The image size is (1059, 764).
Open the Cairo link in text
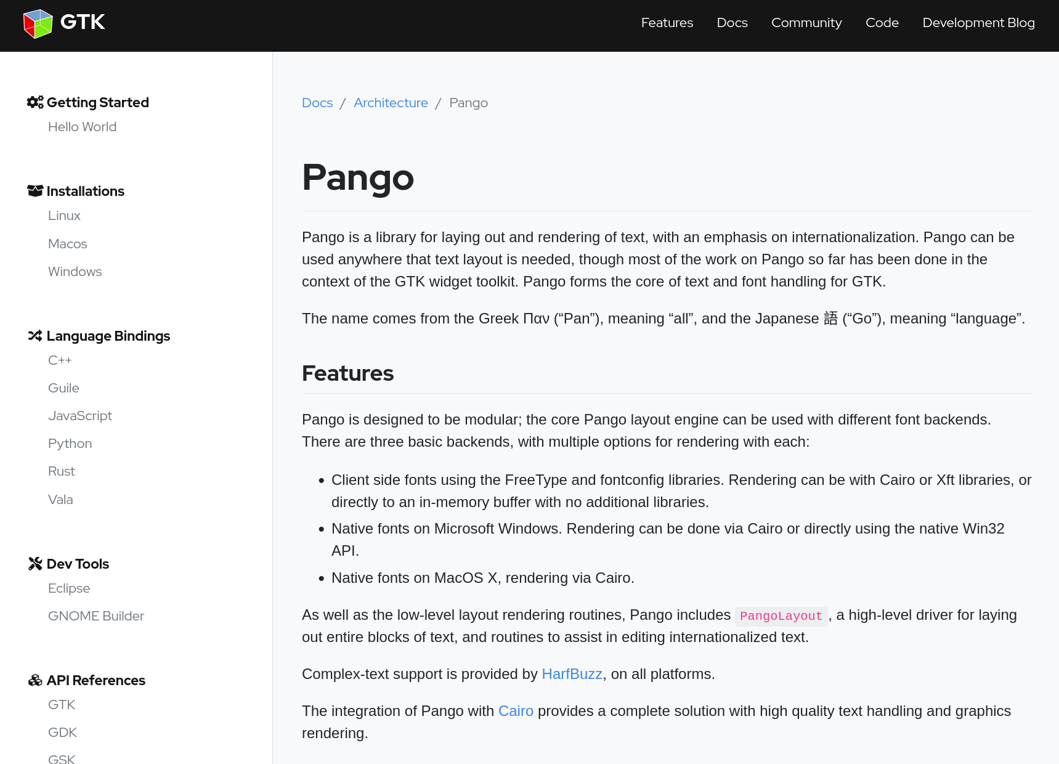click(516, 711)
